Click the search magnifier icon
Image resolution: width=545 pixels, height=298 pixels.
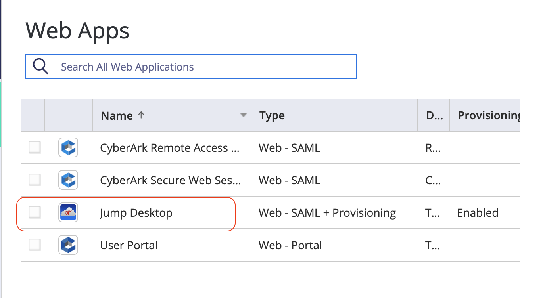tap(40, 67)
